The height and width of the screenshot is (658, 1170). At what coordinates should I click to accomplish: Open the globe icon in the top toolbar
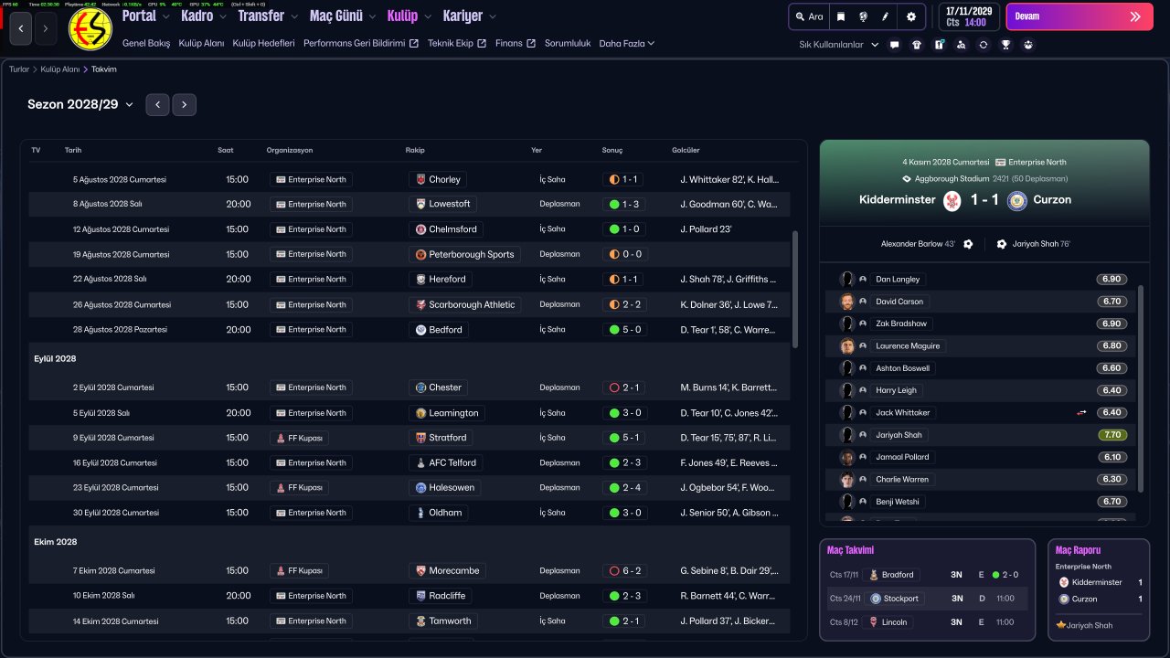(x=864, y=16)
